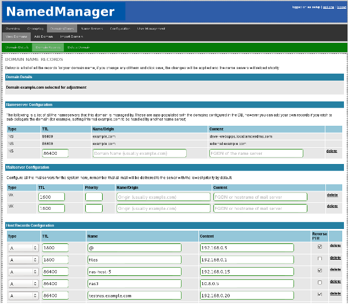Click the logout link
This screenshot has width=348, height=306.
click(342, 7)
